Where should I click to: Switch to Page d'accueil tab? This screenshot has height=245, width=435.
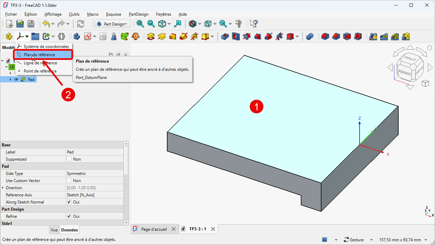pos(154,229)
